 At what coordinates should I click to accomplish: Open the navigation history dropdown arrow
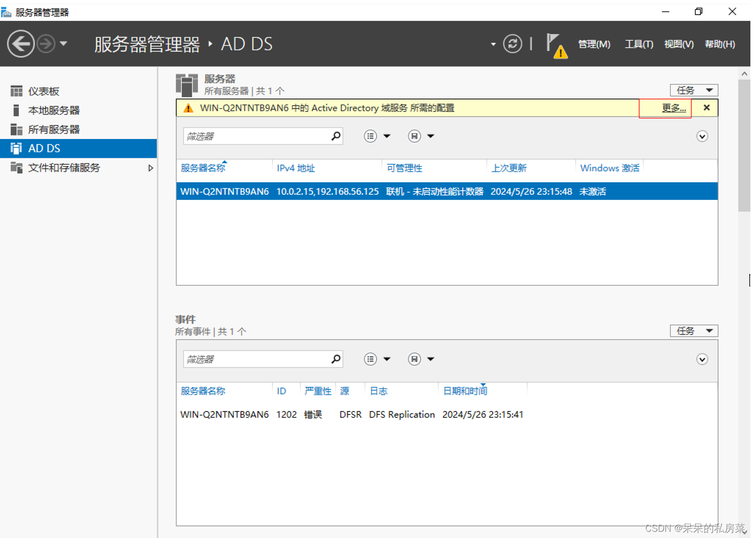64,44
